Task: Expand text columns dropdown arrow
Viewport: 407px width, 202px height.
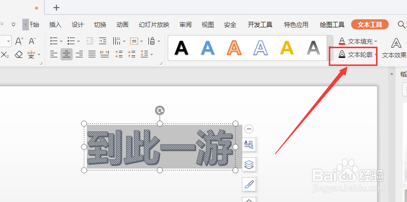Action: coord(124,41)
